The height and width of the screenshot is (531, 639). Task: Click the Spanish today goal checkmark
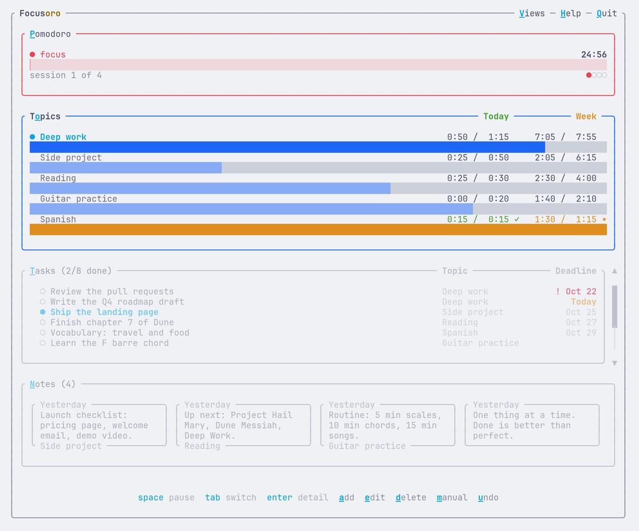coord(516,219)
